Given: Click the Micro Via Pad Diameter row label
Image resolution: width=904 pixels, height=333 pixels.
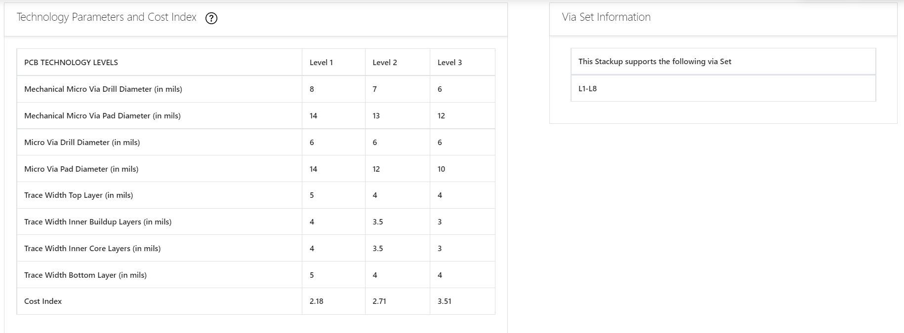Looking at the screenshot, I should point(81,169).
